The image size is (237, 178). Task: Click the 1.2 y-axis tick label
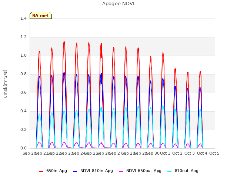[23, 37]
